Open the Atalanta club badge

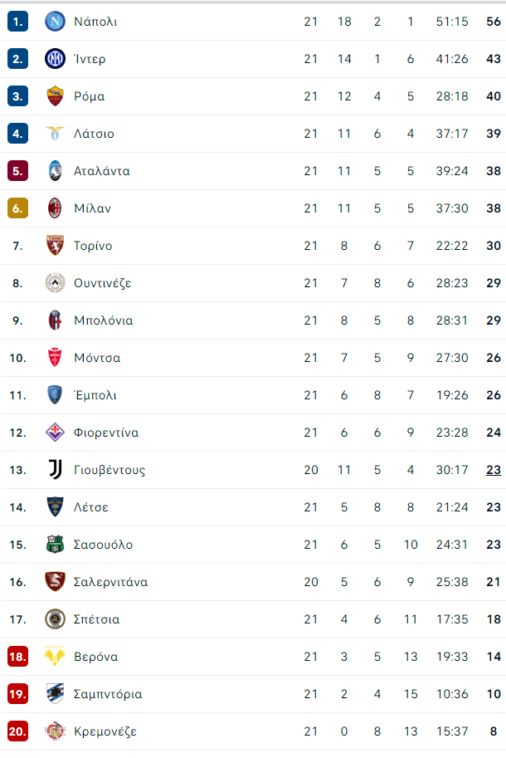(55, 171)
